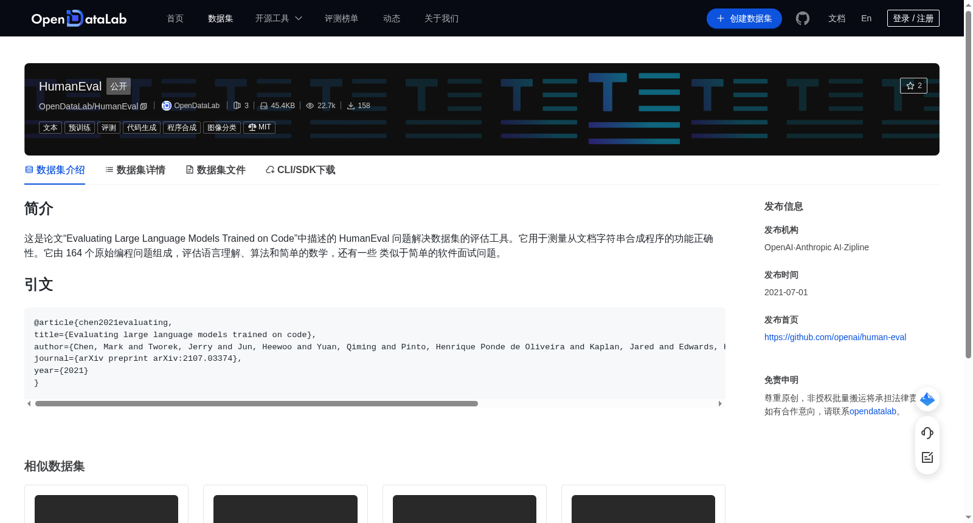
Task: Open the feedback edit icon
Action: tap(927, 457)
